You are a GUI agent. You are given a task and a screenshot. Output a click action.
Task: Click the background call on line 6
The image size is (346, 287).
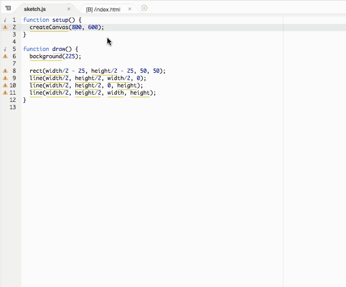pos(46,56)
